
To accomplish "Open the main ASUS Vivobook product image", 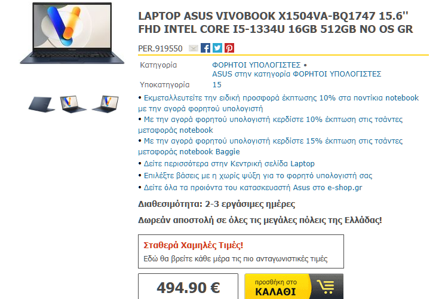I will point(72,33).
